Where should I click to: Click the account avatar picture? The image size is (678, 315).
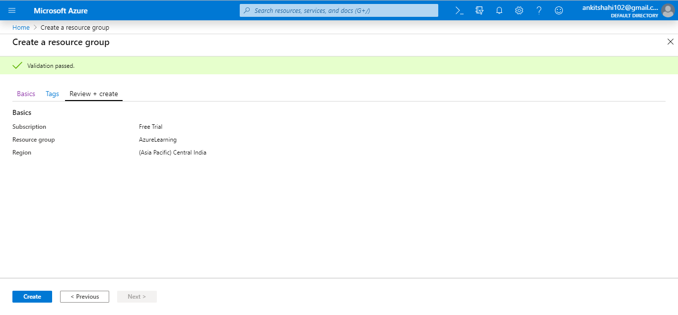(668, 10)
